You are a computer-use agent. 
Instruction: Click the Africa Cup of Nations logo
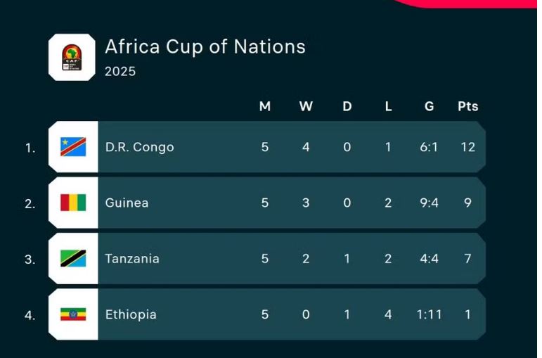pyautogui.click(x=71, y=57)
